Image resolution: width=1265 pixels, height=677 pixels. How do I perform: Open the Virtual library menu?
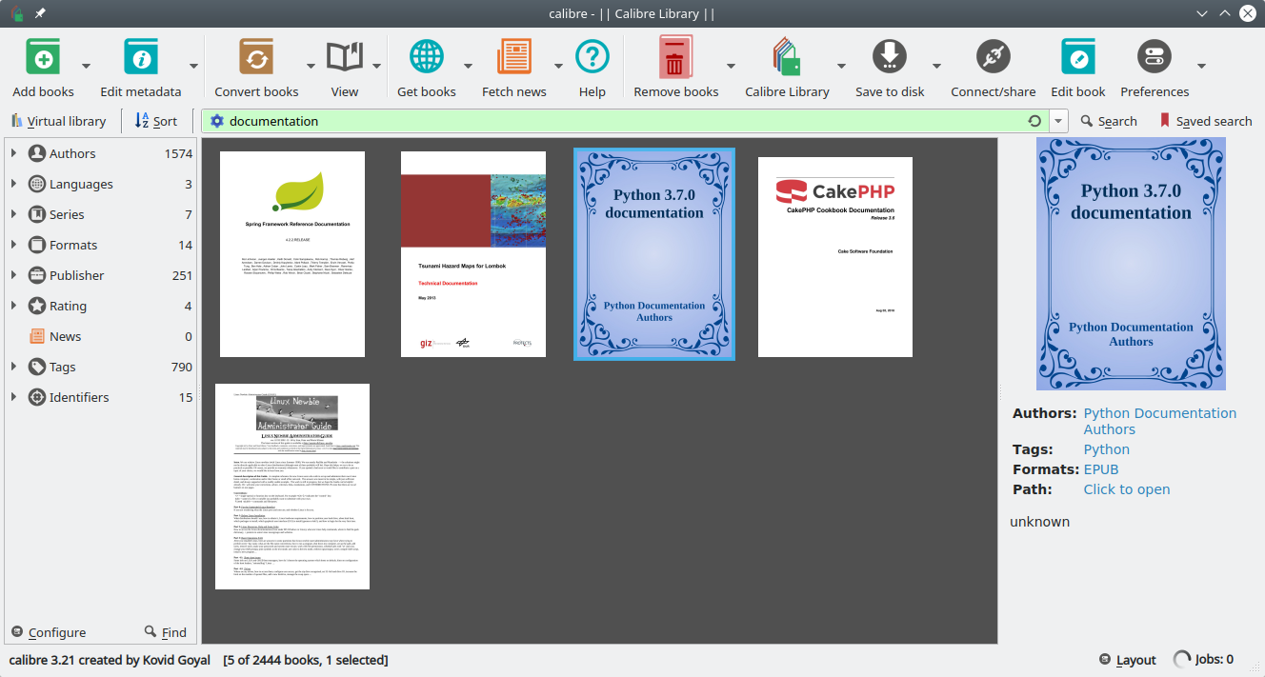tap(58, 121)
